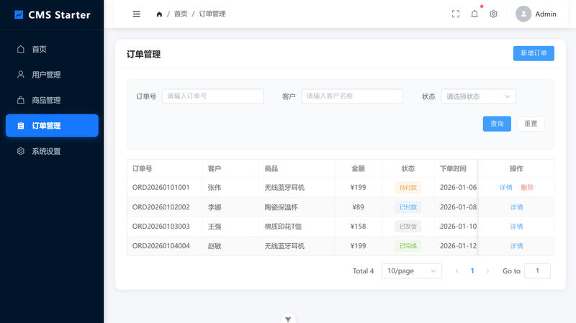Open the Admin user menu

coord(536,14)
